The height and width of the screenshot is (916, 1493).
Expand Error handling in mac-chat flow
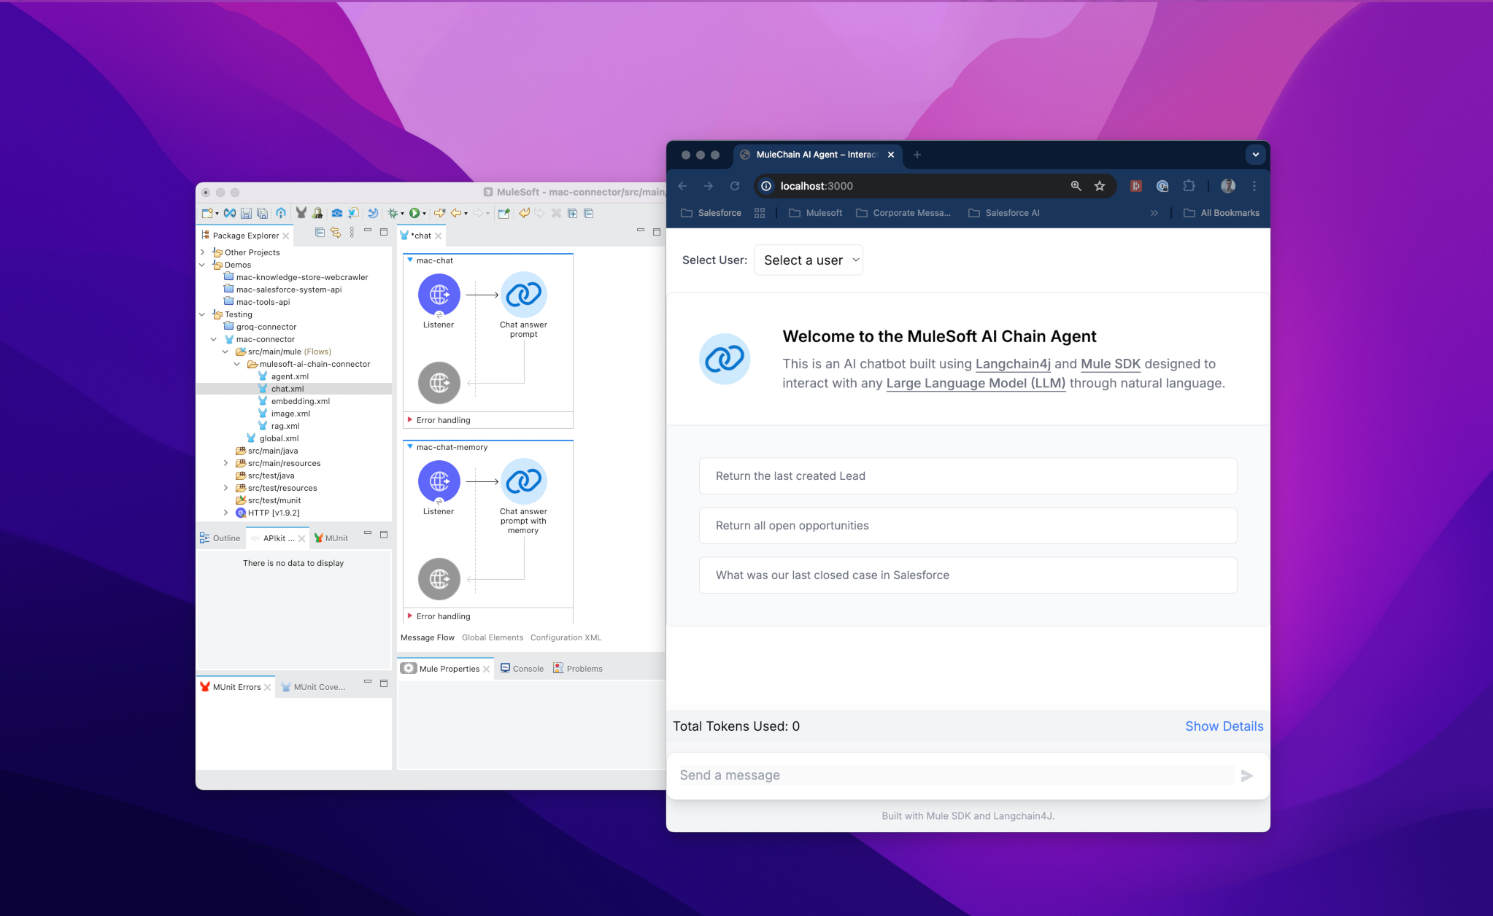pos(410,420)
